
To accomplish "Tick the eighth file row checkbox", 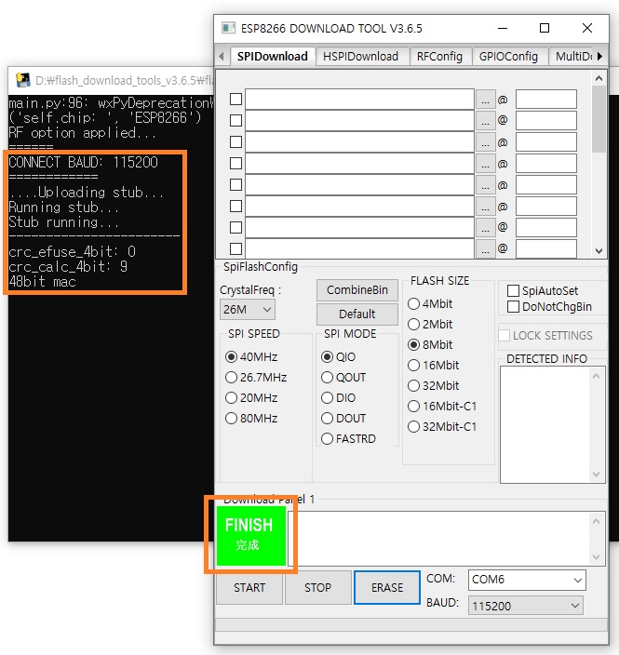I will coord(235,248).
